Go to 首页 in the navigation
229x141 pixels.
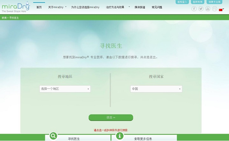(39, 7)
